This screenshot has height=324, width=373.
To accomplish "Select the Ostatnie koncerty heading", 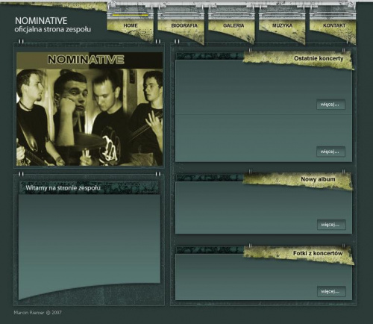I will 319,58.
